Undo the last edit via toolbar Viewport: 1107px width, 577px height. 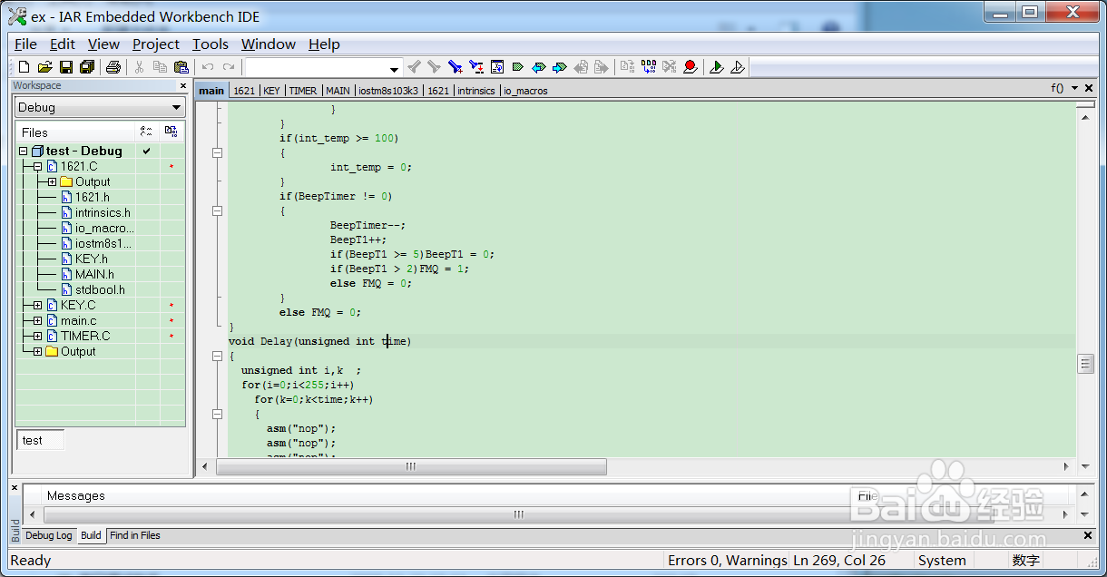208,67
